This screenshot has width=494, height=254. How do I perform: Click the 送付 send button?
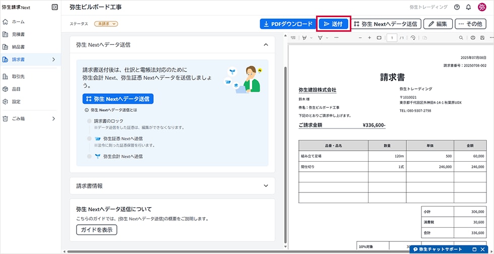[x=333, y=24]
